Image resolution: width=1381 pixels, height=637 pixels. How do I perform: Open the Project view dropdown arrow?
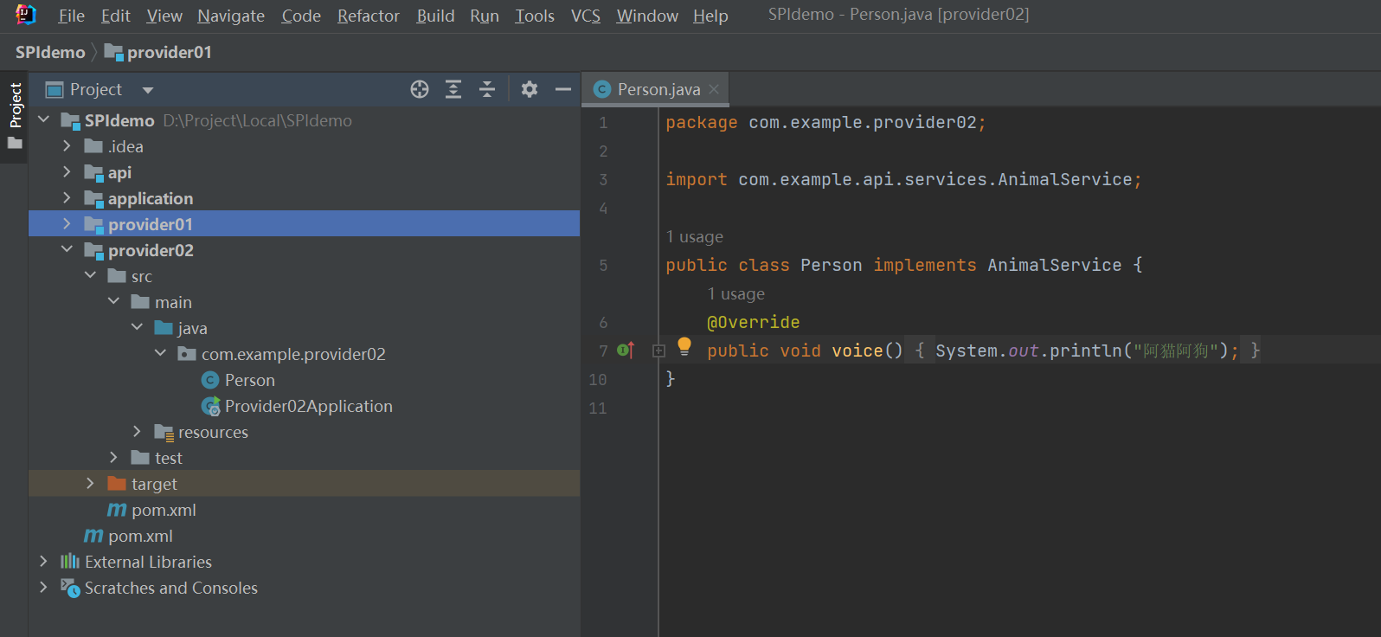click(x=148, y=90)
